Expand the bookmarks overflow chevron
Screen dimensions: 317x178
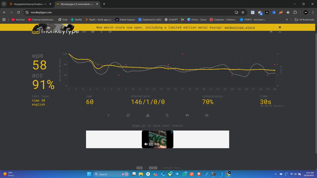(287, 20)
